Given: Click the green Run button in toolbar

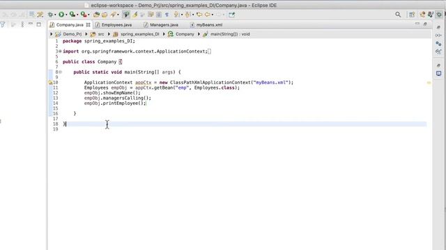Looking at the screenshot, I should click(61, 15).
